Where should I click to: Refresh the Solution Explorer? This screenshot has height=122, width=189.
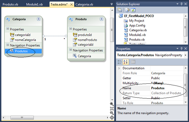tap(133, 10)
